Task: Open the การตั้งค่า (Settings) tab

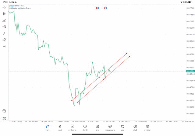Action: click(x=148, y=128)
